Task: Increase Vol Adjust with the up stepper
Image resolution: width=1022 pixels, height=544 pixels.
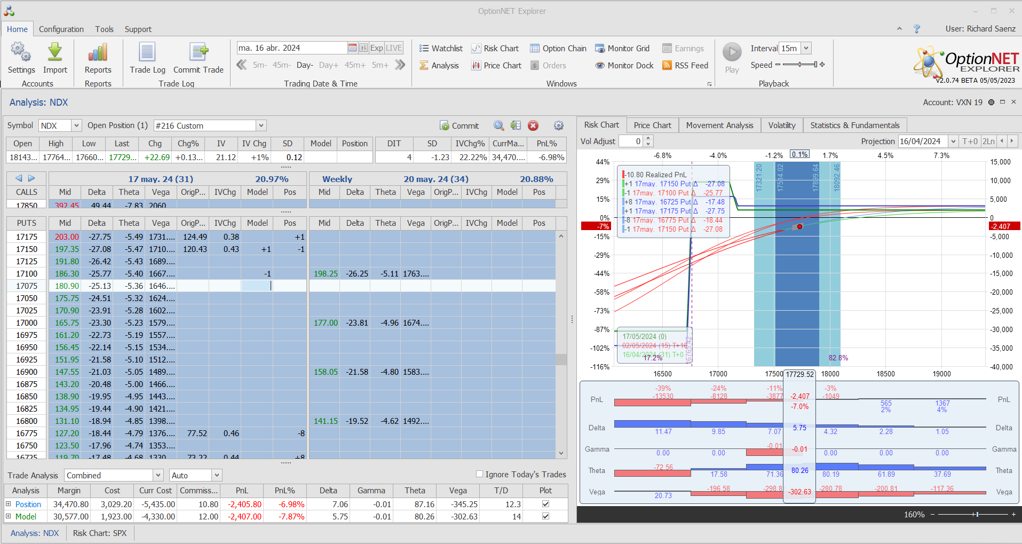Action: coord(648,138)
